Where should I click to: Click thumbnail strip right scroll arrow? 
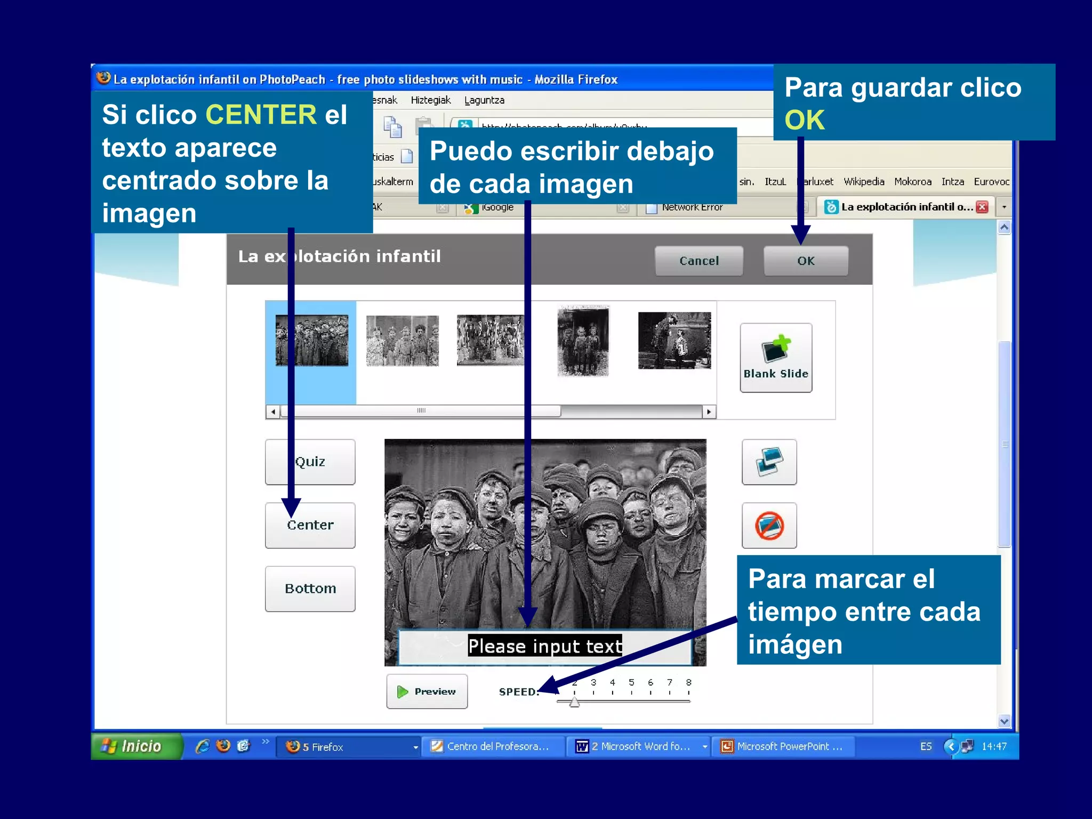[709, 412]
